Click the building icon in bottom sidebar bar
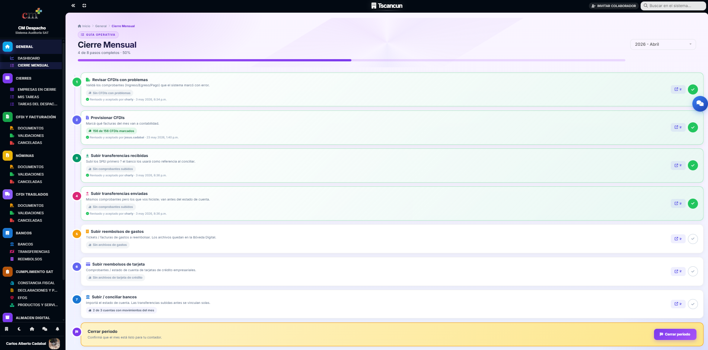The image size is (708, 350). (6, 329)
